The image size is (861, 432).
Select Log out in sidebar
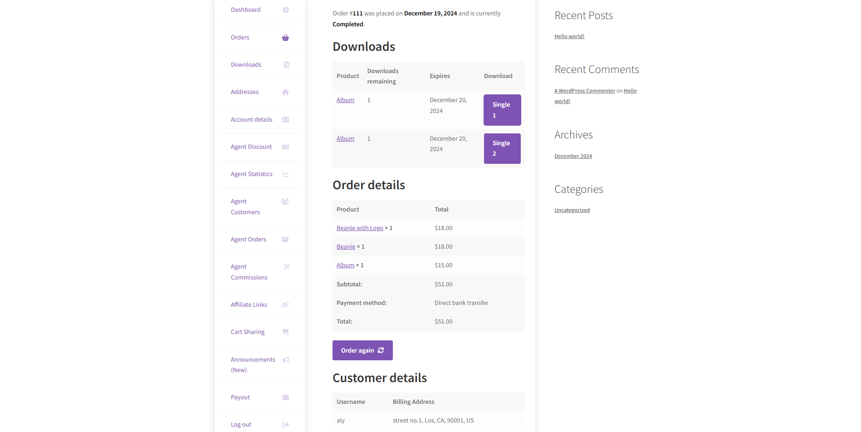point(241,425)
